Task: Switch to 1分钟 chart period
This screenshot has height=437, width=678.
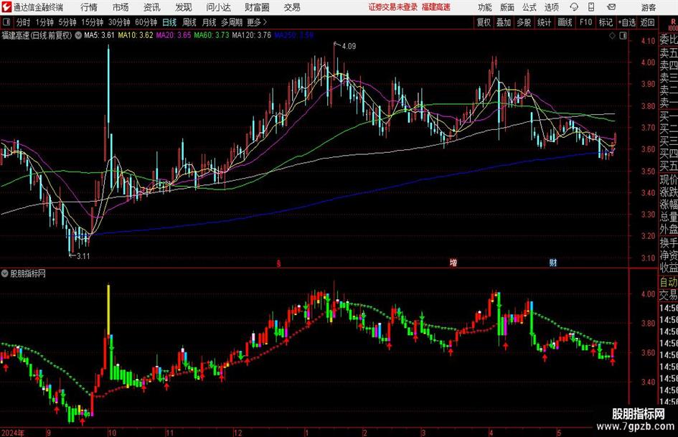Action: 44,22
